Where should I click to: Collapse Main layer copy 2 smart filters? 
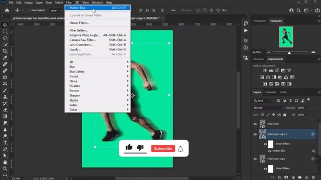click(x=316, y=134)
